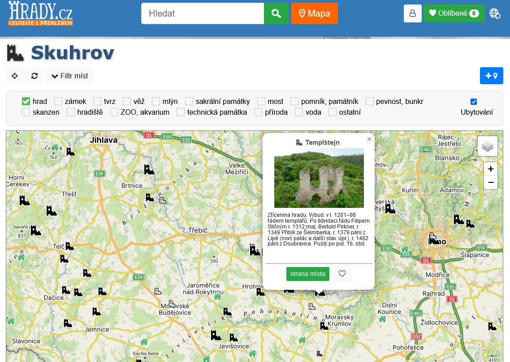Focus the Hledat search field
510x362 pixels.
(202, 13)
